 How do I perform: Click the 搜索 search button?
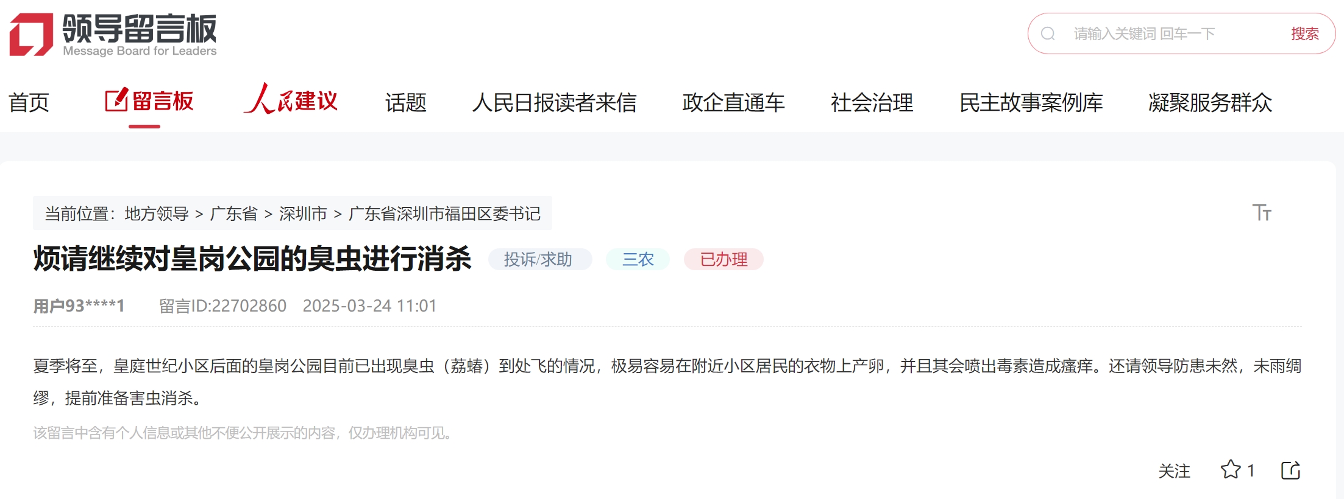point(1304,33)
